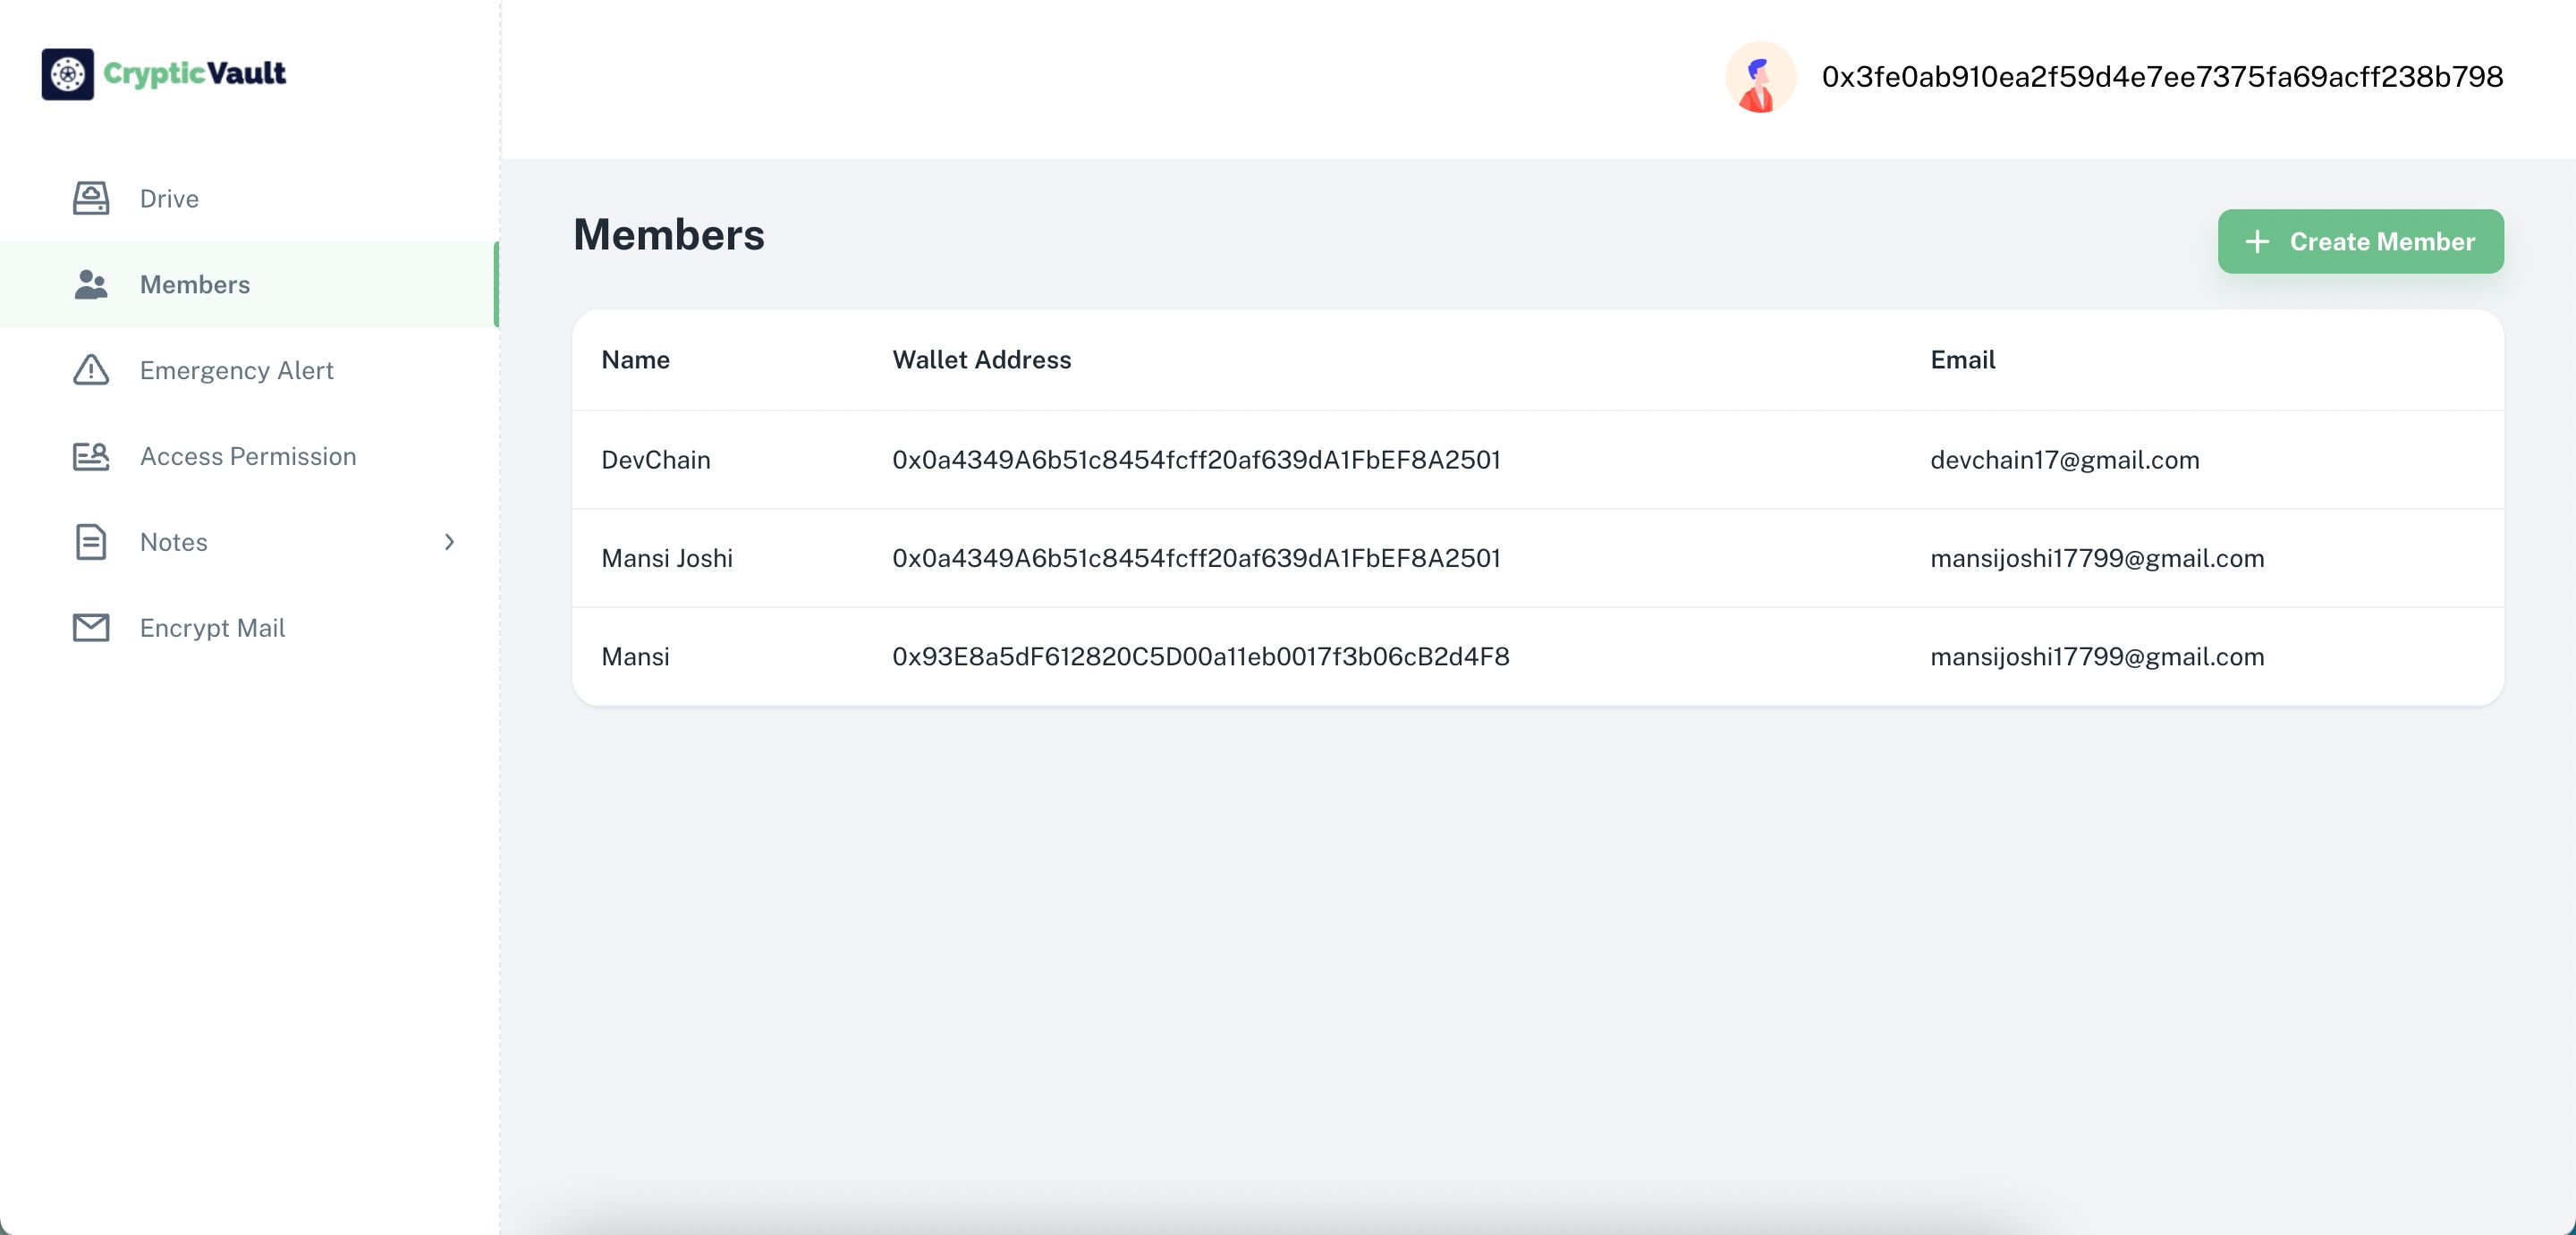Click the CrypticVault logo icon

click(x=67, y=74)
